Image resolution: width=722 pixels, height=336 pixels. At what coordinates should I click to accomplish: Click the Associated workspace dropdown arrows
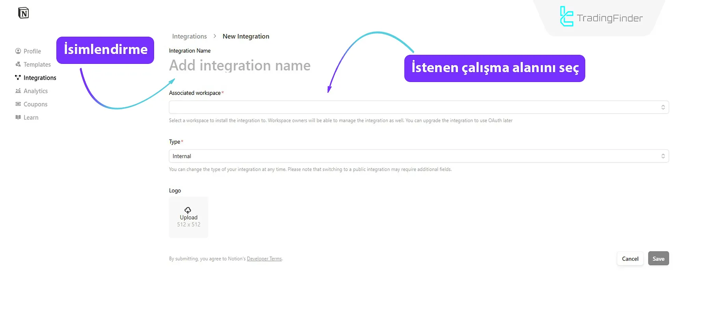pos(663,107)
